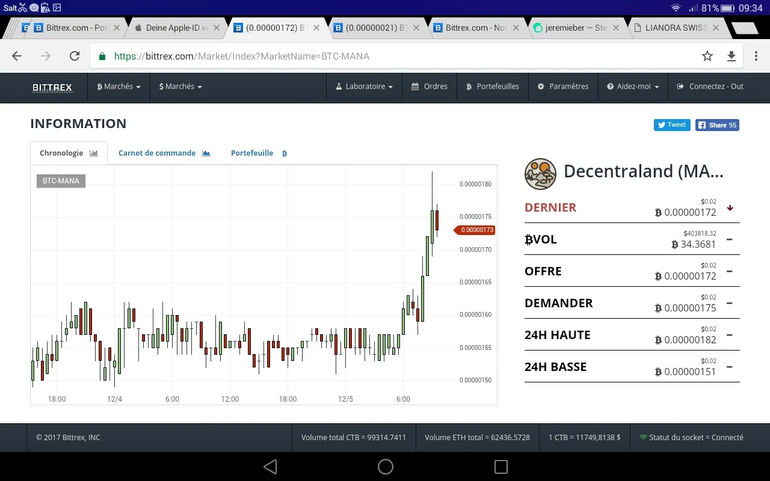Select the Chronologie tab
The width and height of the screenshot is (770, 481).
pyautogui.click(x=69, y=153)
